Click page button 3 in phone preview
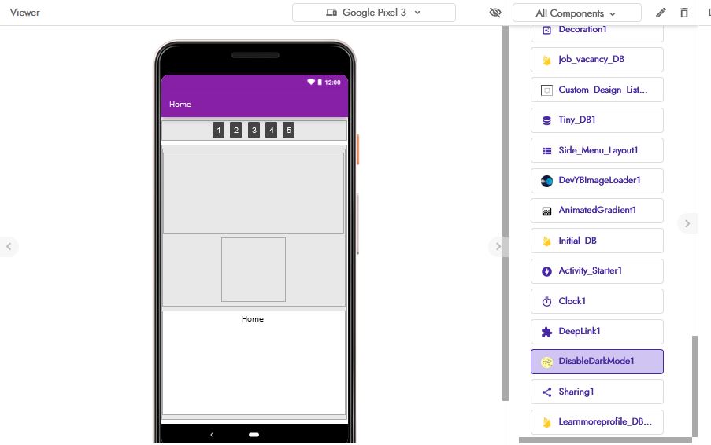The width and height of the screenshot is (711, 445). click(x=254, y=131)
